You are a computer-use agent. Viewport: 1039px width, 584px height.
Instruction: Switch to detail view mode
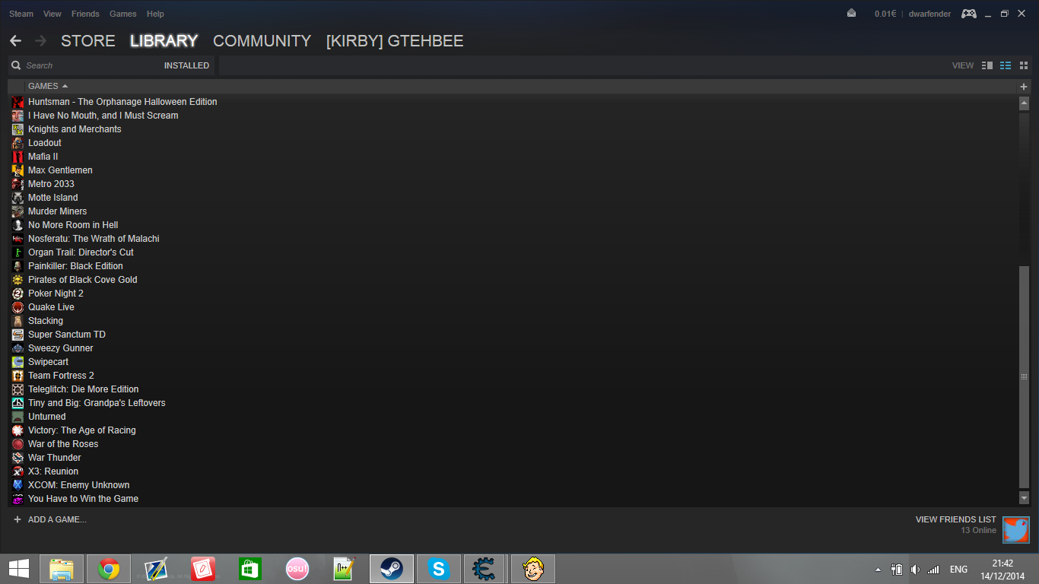(x=987, y=65)
